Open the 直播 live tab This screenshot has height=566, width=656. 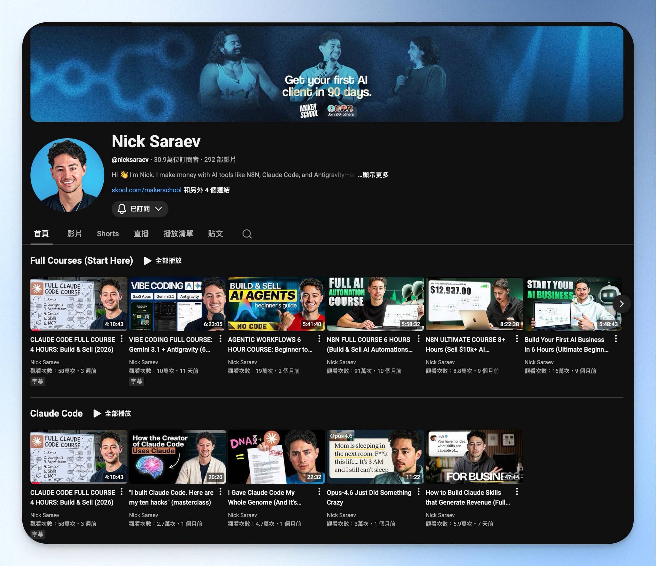point(141,234)
